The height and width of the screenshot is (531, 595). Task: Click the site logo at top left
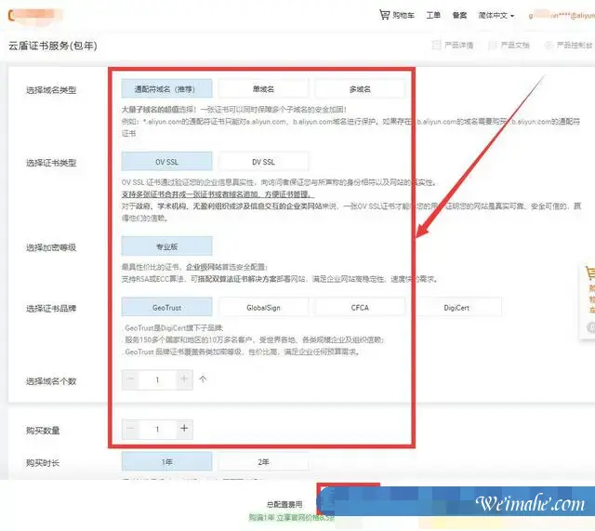[x=35, y=15]
